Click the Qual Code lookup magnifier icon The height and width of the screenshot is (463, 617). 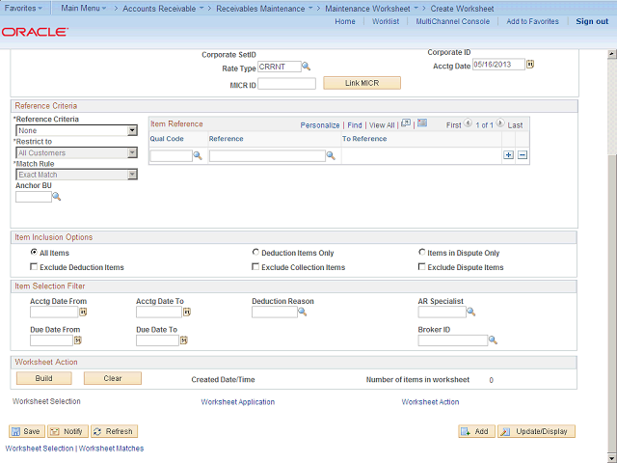coord(199,155)
